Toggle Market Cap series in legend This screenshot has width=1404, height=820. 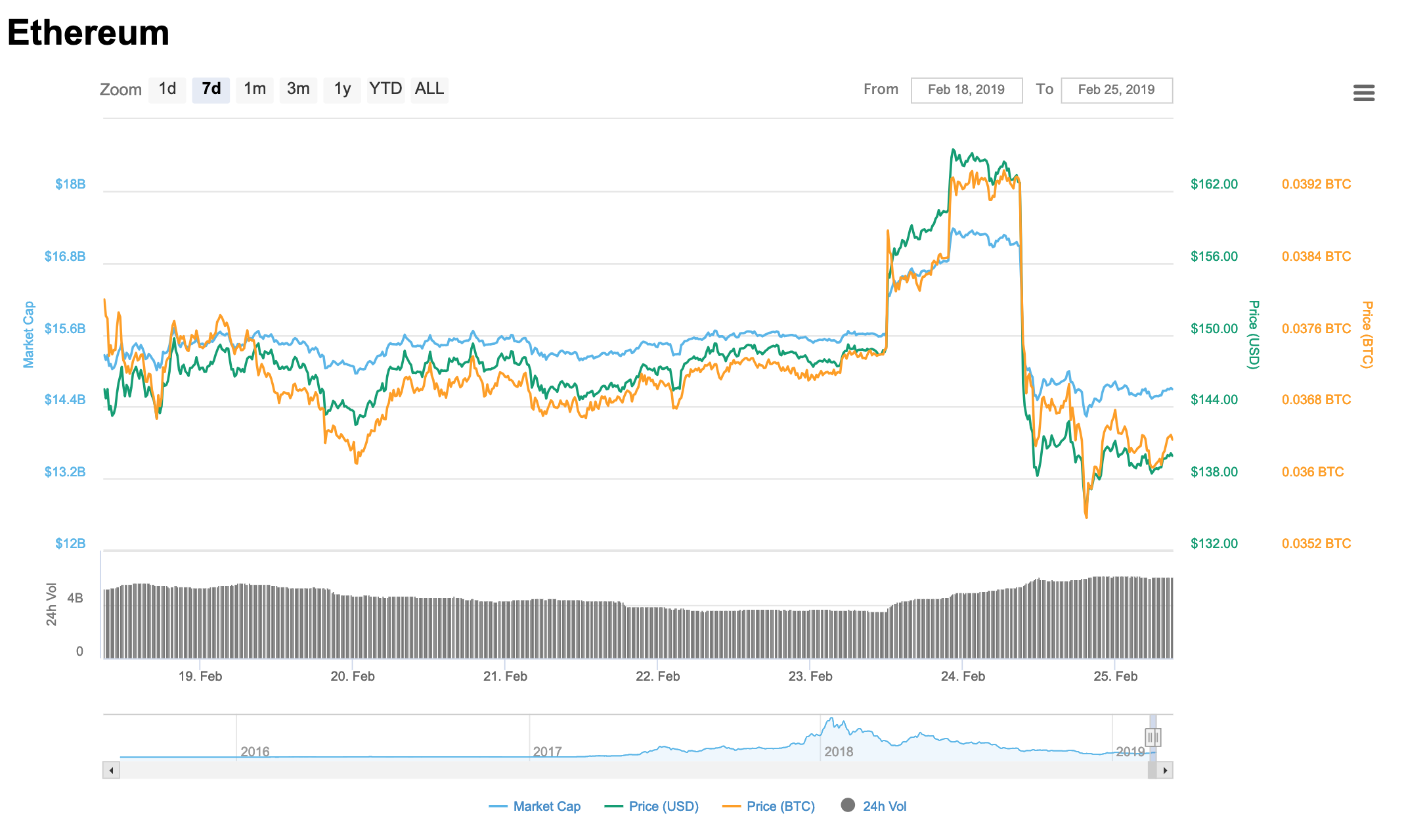[x=535, y=806]
